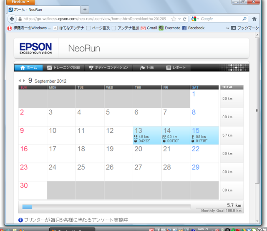The image size is (267, 231).
Task: Click the address bar URL field
Action: [x=95, y=19]
